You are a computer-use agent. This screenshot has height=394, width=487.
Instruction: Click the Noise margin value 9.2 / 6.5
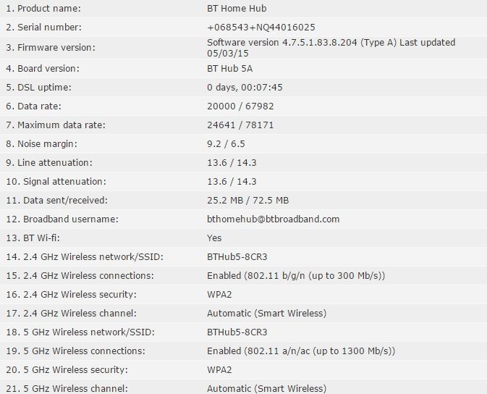coord(226,144)
